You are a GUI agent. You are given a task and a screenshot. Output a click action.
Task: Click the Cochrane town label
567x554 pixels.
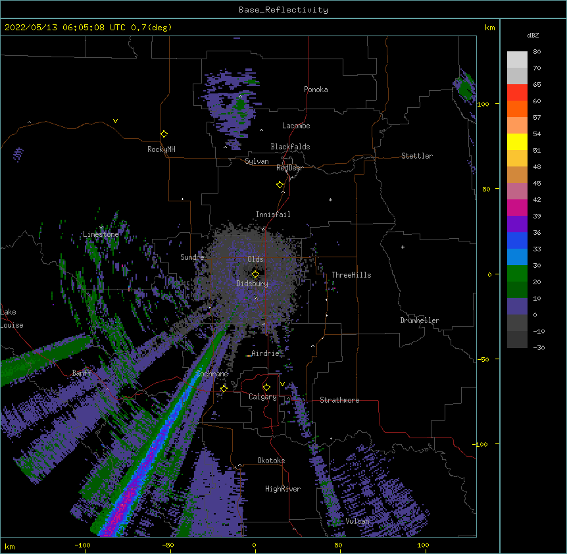click(x=212, y=374)
